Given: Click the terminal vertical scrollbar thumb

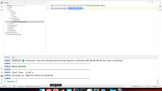Looking at the screenshot, I should (x=157, y=82).
